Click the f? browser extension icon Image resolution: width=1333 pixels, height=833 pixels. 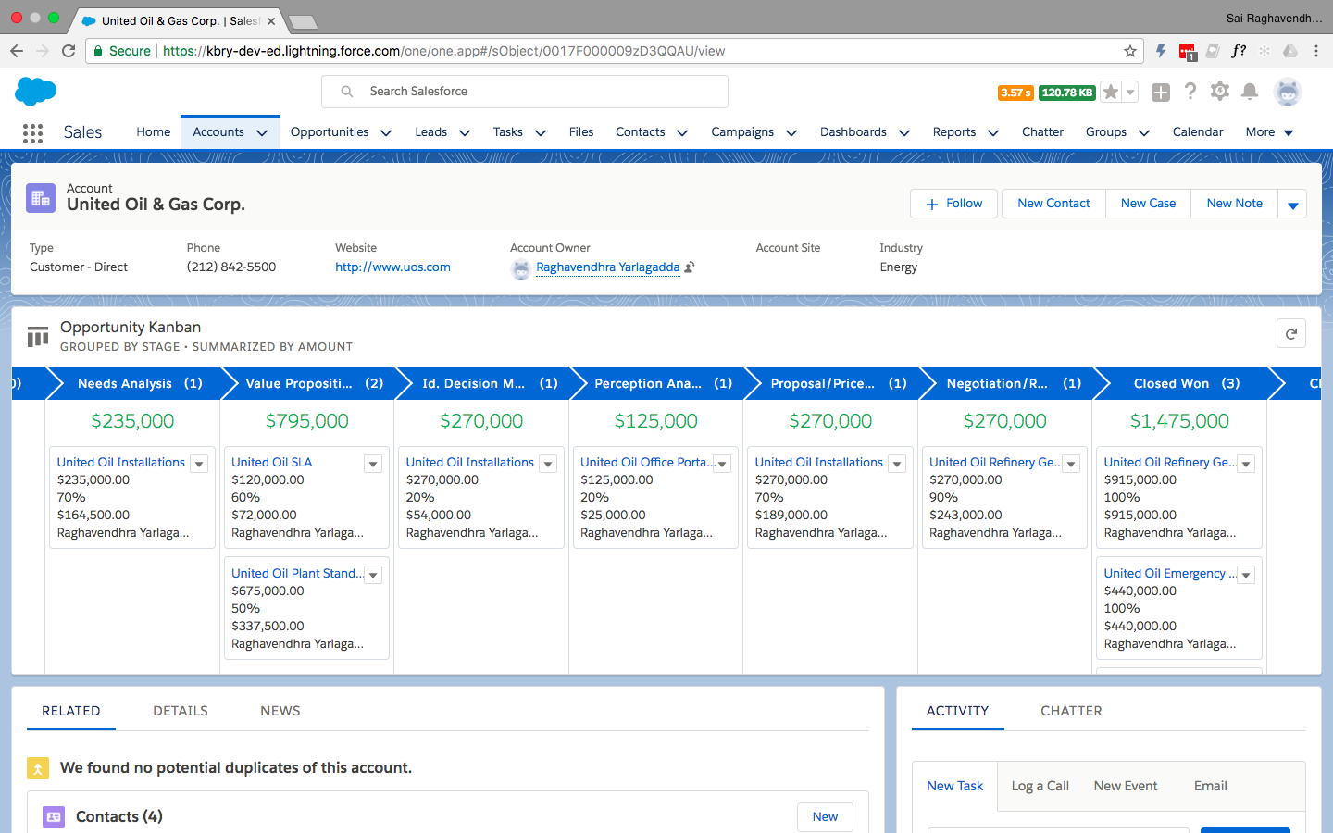point(1239,51)
